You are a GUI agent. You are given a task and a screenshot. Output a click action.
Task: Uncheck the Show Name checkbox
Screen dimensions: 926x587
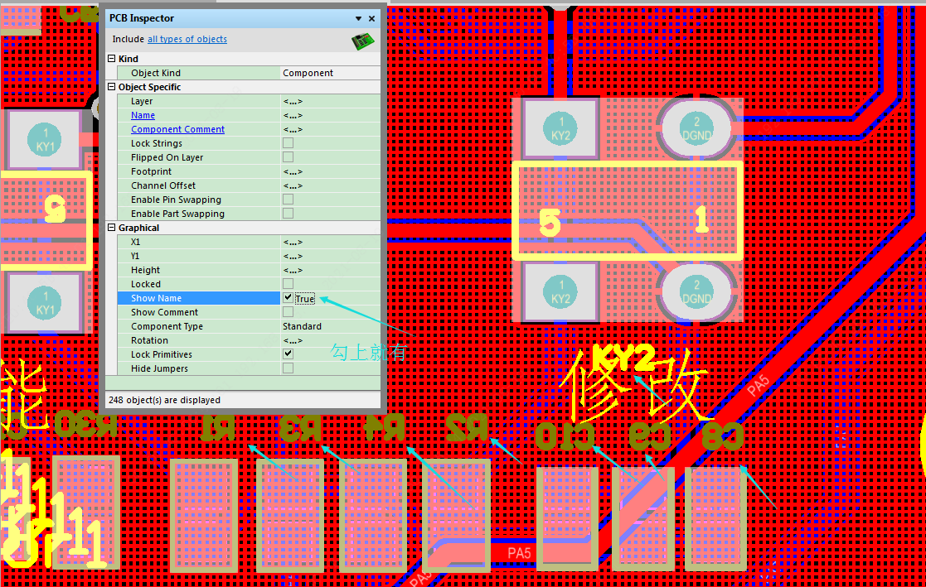(x=288, y=298)
